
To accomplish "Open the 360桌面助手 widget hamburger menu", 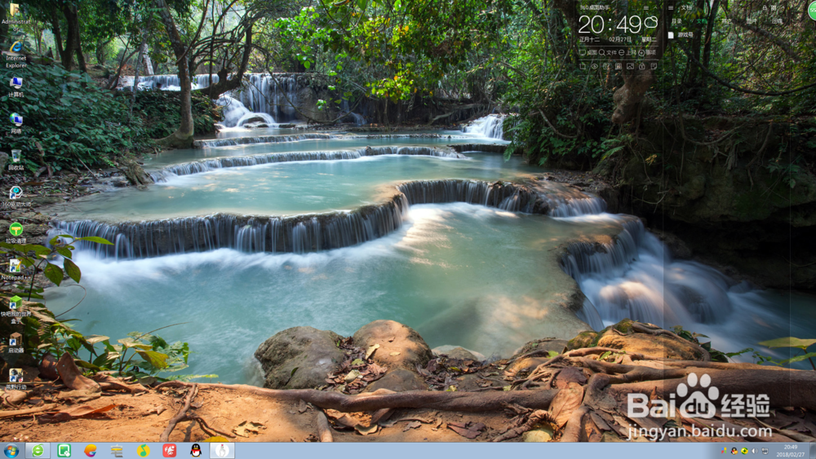I will point(645,8).
